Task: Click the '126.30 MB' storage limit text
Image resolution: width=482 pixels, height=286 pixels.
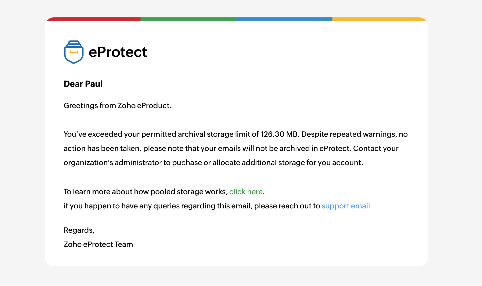Action: (x=279, y=134)
